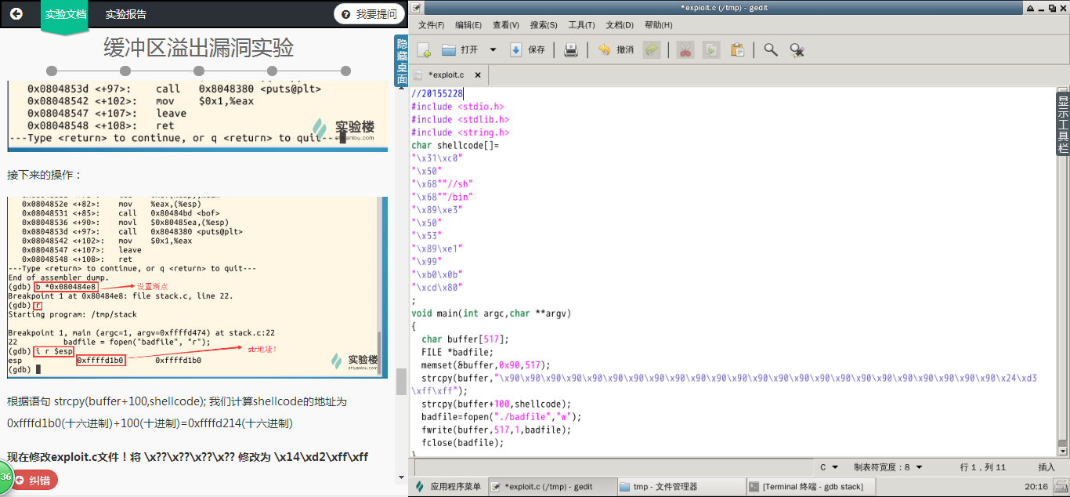This screenshot has height=497, width=1070.
Task: Toggle 插入 insert mode in status bar
Action: pos(1047,466)
